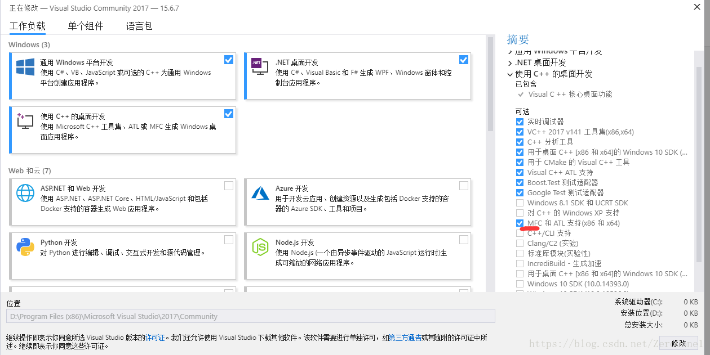This screenshot has height=355, width=710.
Task: Click the 系统驱动器(C:) label
Action: 638,302
